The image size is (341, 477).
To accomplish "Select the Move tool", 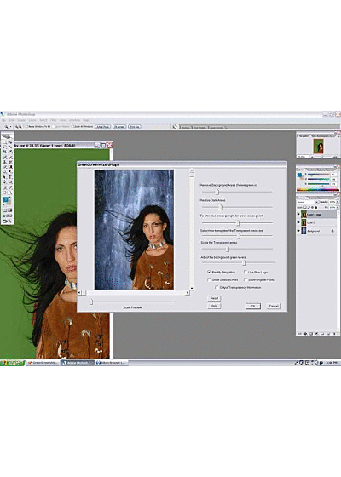I will point(10,142).
